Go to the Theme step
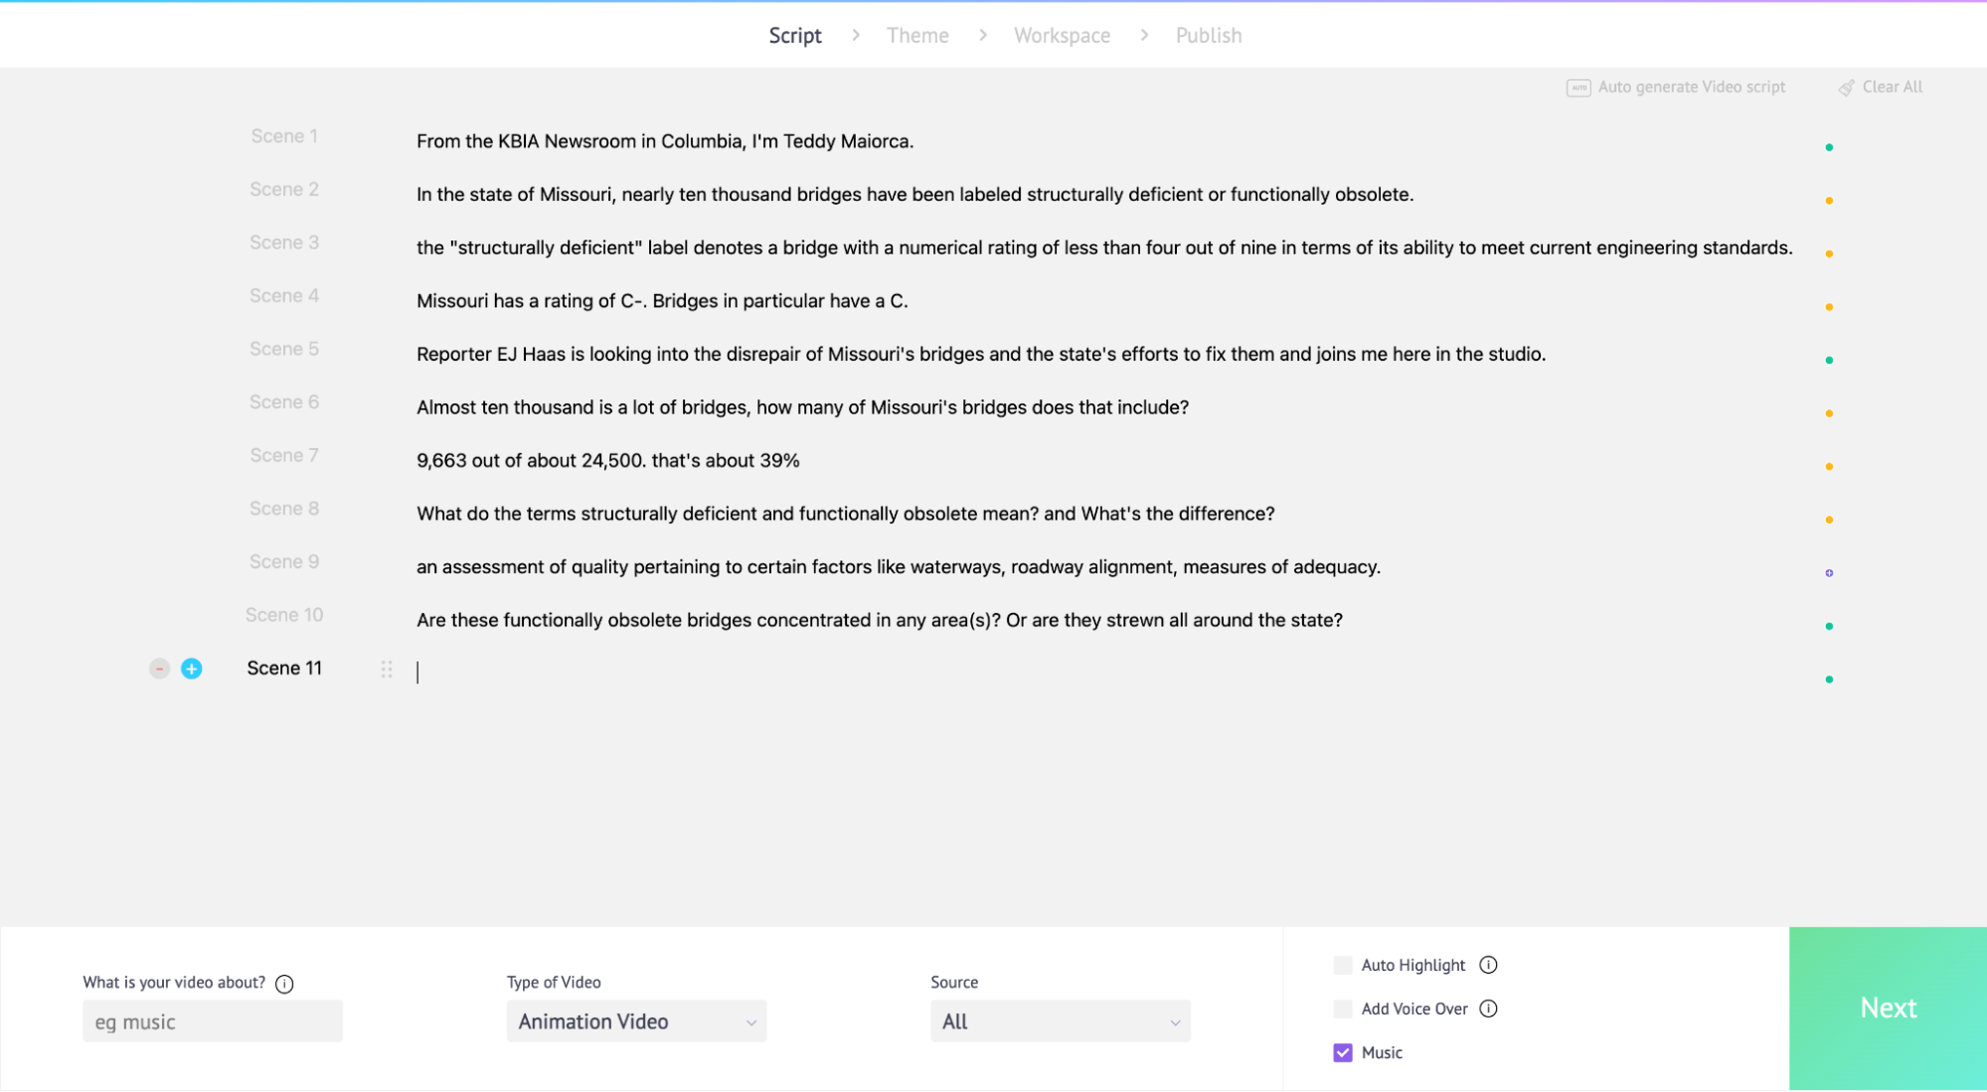 pyautogui.click(x=917, y=36)
